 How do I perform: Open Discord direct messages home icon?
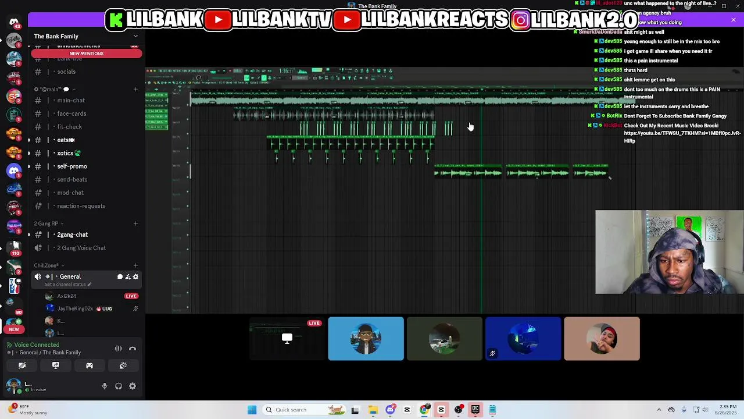point(14,22)
